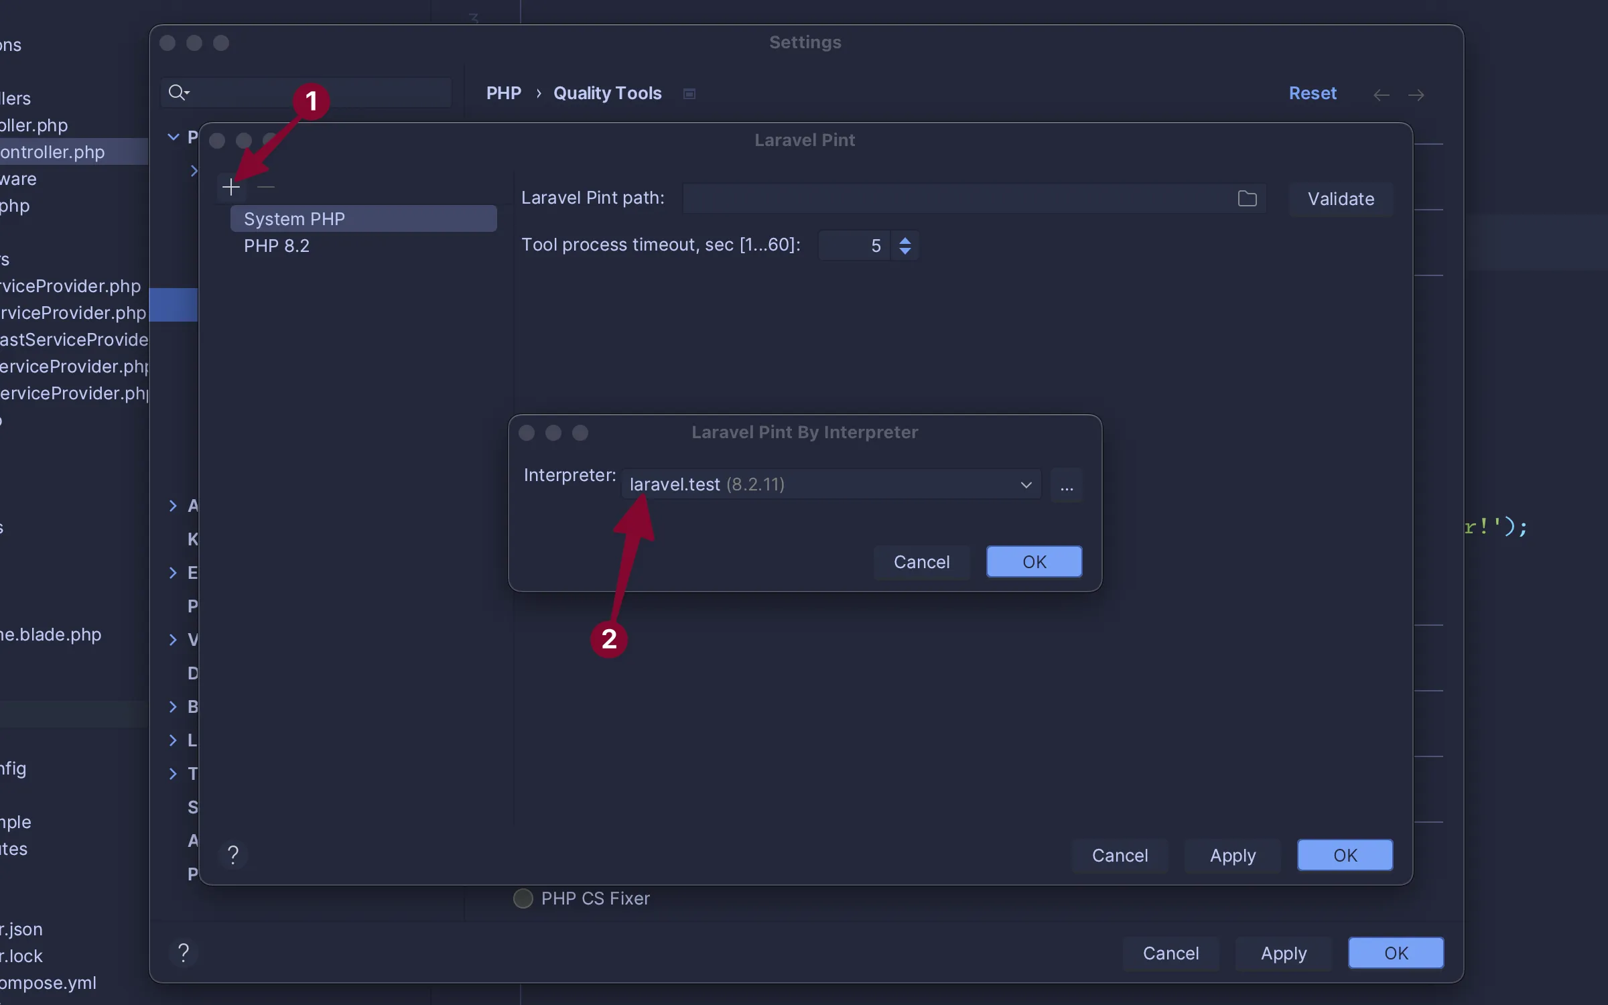Select the PHP CS Fixer radio option
This screenshot has height=1005, width=1608.
coord(523,898)
